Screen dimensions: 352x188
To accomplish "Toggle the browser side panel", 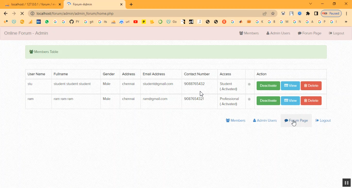I will click(x=316, y=13).
